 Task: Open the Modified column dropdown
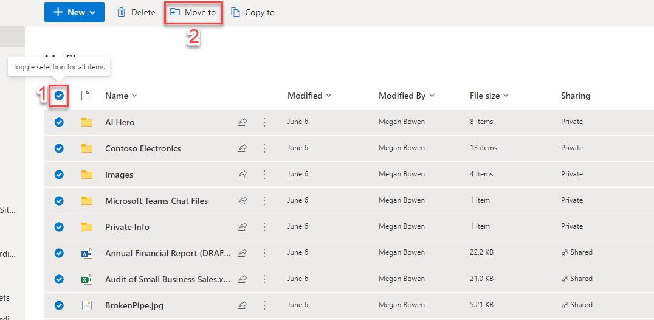pyautogui.click(x=309, y=96)
